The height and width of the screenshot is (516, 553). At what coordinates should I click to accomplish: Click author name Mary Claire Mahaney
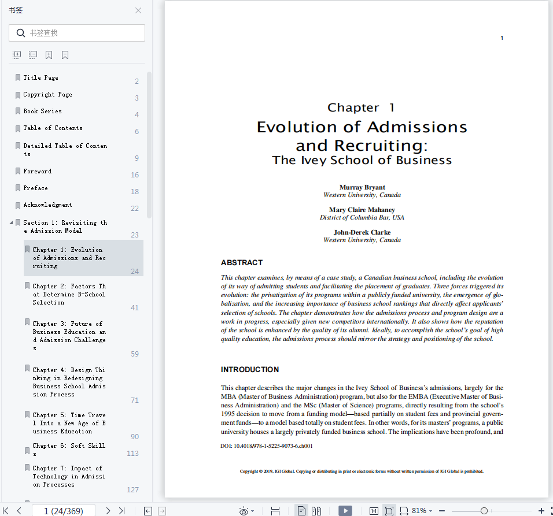tap(362, 210)
